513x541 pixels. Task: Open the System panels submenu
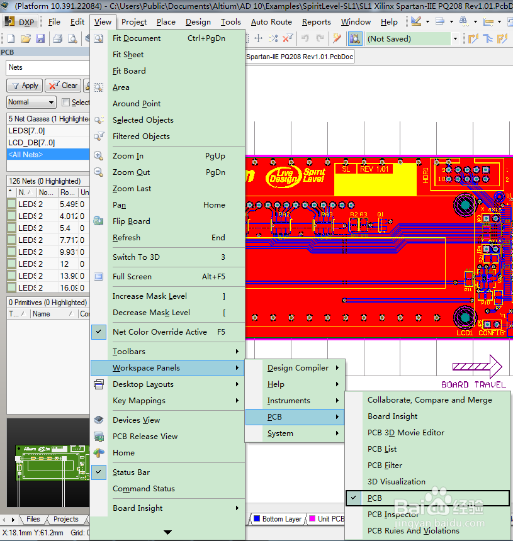[295, 433]
